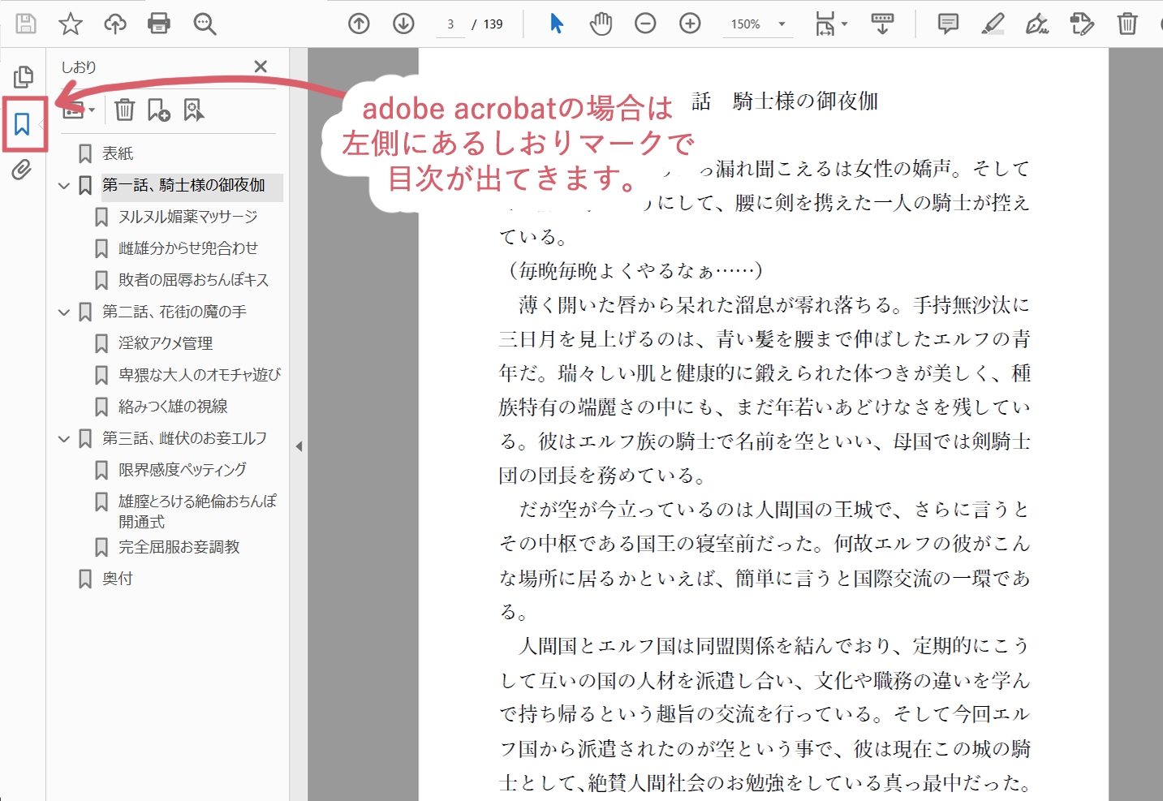Click the print icon in the toolbar
Screen dimensions: 1163x801
(x=159, y=24)
